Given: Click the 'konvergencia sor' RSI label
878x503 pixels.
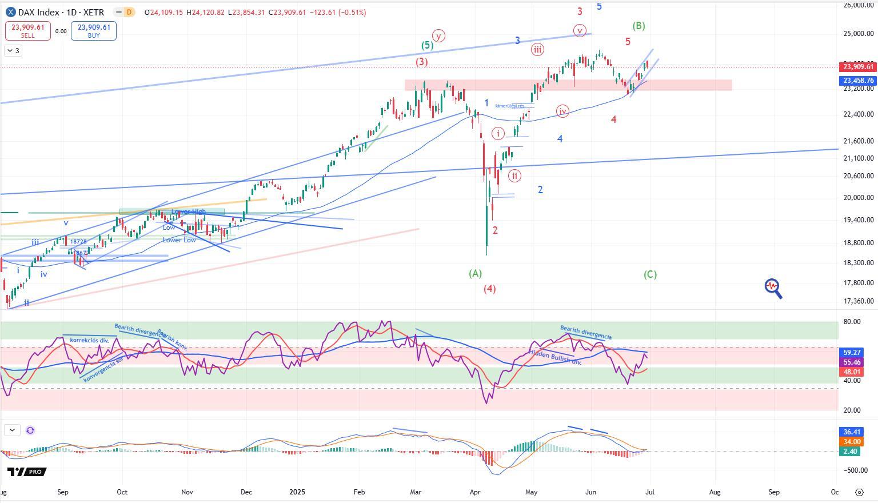Looking at the screenshot, I should pyautogui.click(x=103, y=370).
